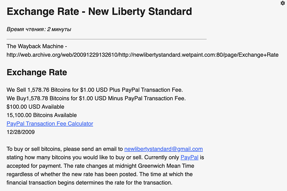Viewport: 287px width, 191px height.
Task: Click the "regardless of whether the new rate" line
Action: click(x=100, y=174)
